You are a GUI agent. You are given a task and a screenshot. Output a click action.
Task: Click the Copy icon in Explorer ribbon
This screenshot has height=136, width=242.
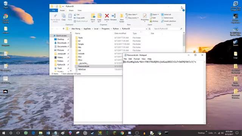tap(64, 17)
